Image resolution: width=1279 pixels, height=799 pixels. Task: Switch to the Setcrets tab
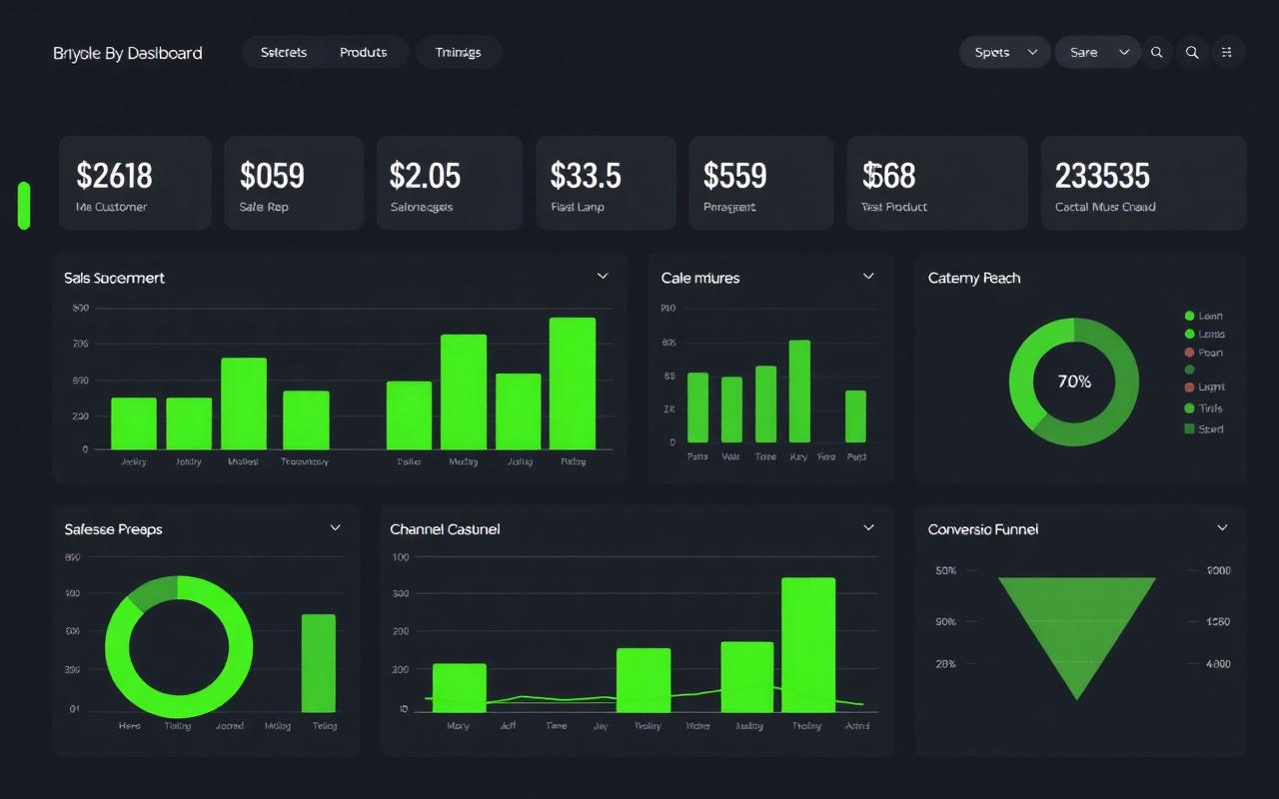(284, 52)
